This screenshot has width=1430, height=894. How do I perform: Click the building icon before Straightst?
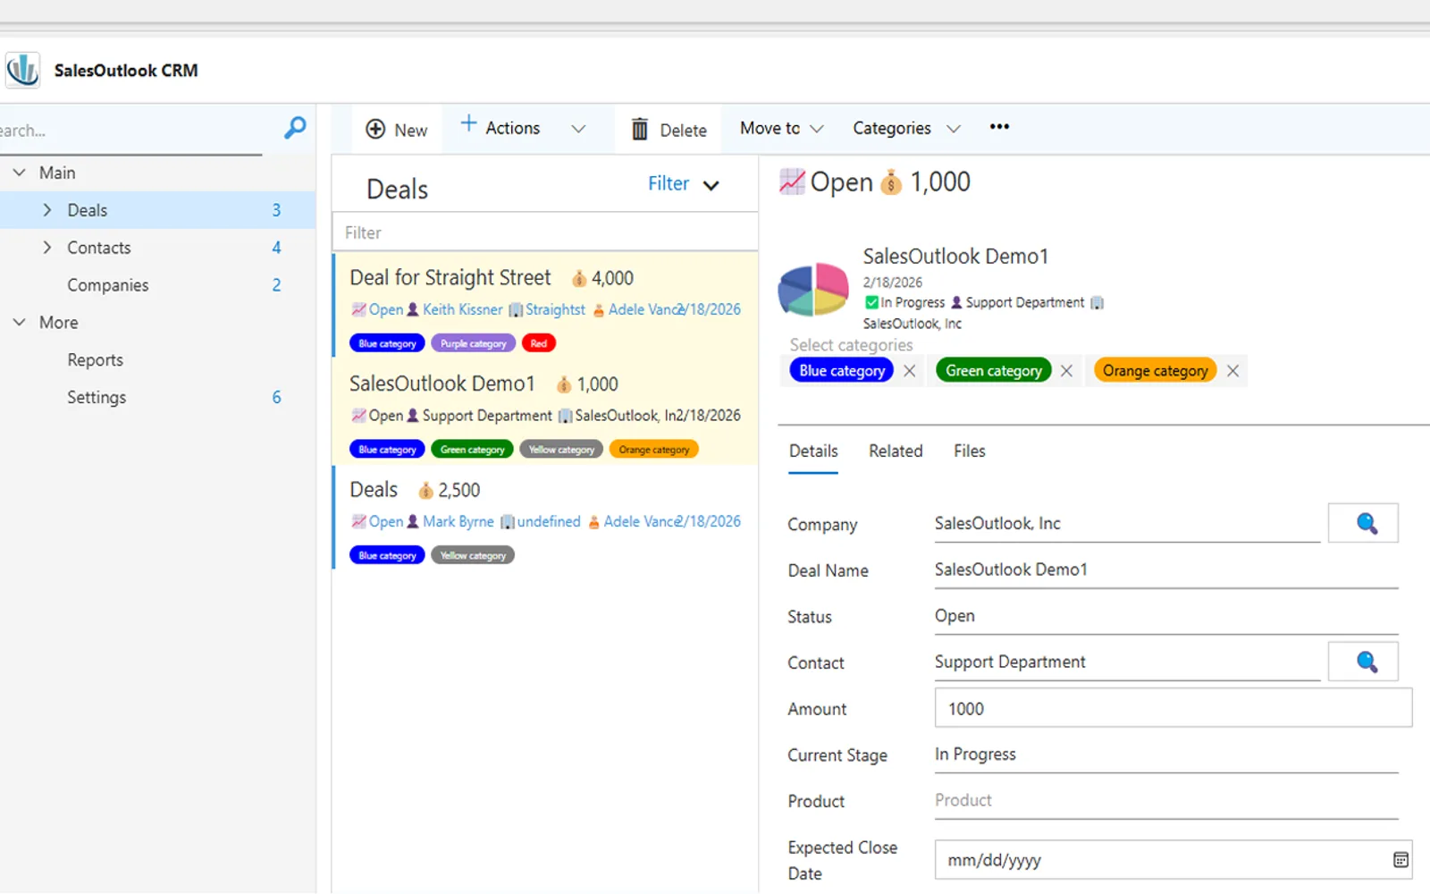pos(516,309)
